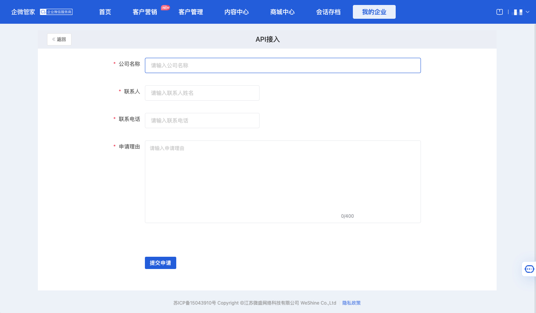Open the 客户营销 navigation menu
The width and height of the screenshot is (536, 313).
[145, 12]
